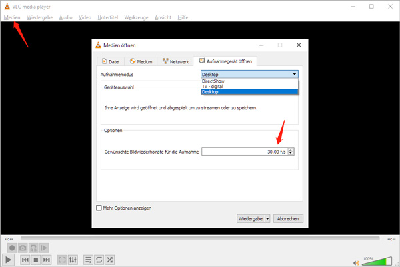Click the Abbrechen button
Viewport: 400px width, 267px height.
[288, 218]
